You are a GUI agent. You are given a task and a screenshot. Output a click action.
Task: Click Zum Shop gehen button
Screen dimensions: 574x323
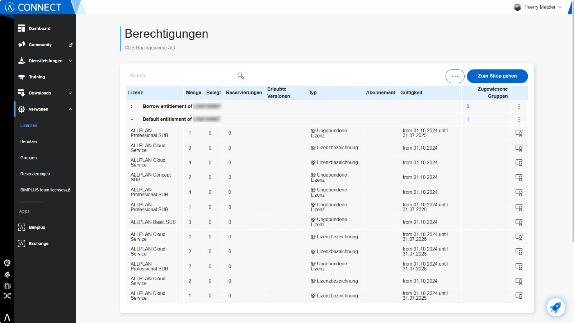pyautogui.click(x=497, y=76)
